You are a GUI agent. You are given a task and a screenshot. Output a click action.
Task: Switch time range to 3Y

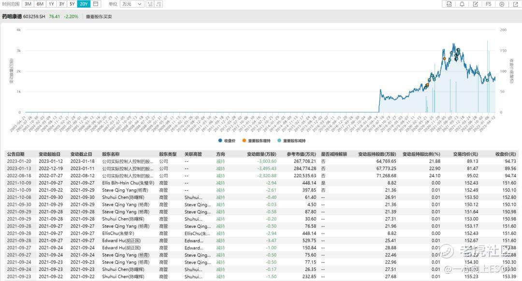click(62, 4)
